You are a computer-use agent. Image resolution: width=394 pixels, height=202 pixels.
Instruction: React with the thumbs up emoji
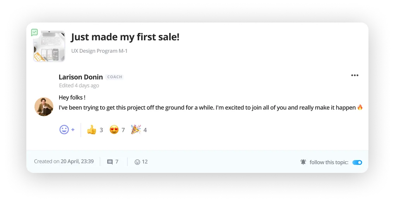coord(92,129)
